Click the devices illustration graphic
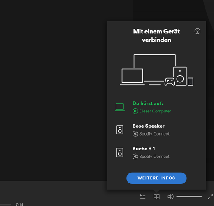 156,70
